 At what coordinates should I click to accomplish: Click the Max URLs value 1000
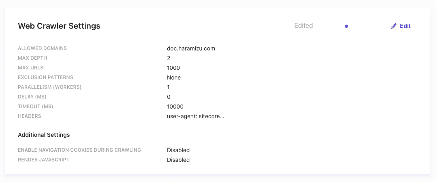coord(173,68)
